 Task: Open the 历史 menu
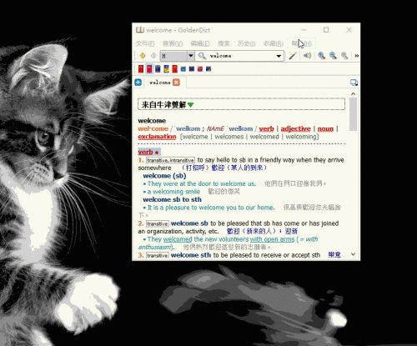coord(246,43)
